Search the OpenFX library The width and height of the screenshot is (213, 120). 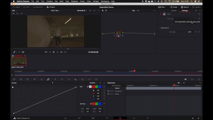pos(196,11)
